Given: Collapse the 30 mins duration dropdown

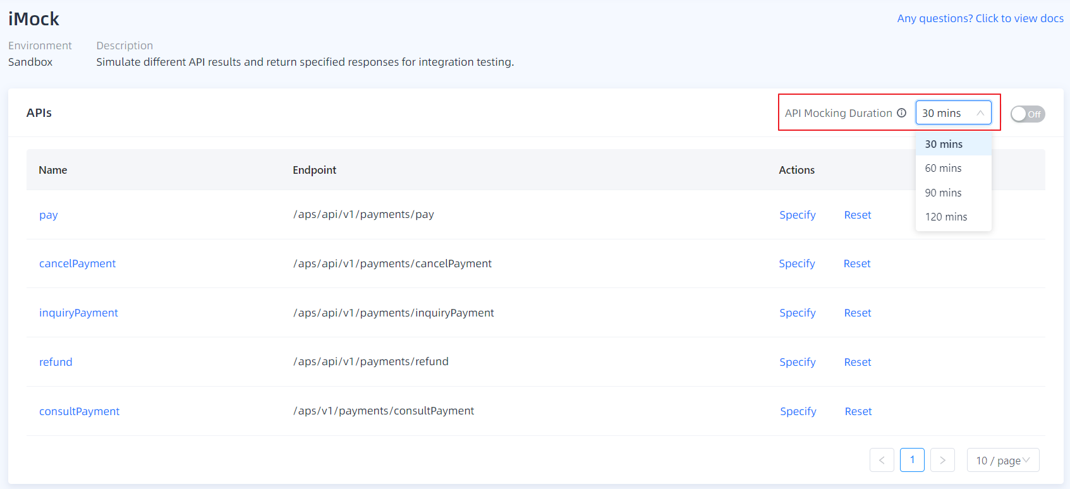Looking at the screenshot, I should [x=953, y=113].
